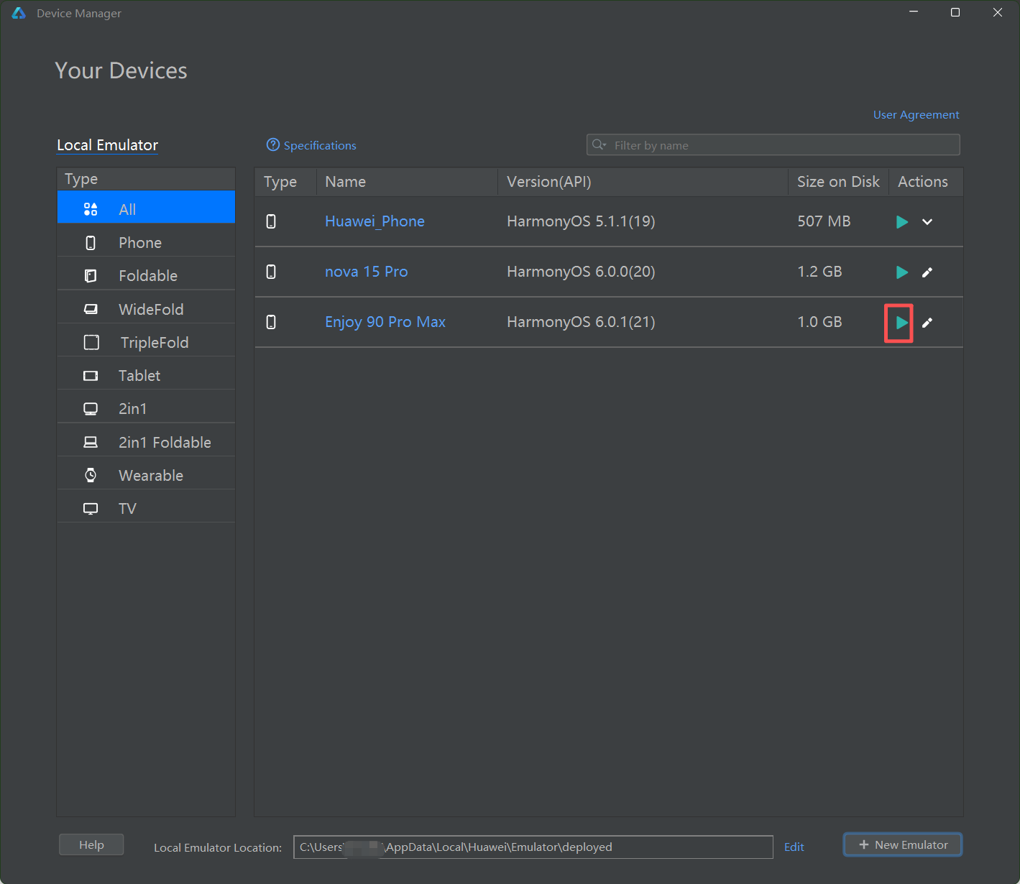Open the Huawei_Phone device name link
This screenshot has height=884, width=1020.
(375, 221)
